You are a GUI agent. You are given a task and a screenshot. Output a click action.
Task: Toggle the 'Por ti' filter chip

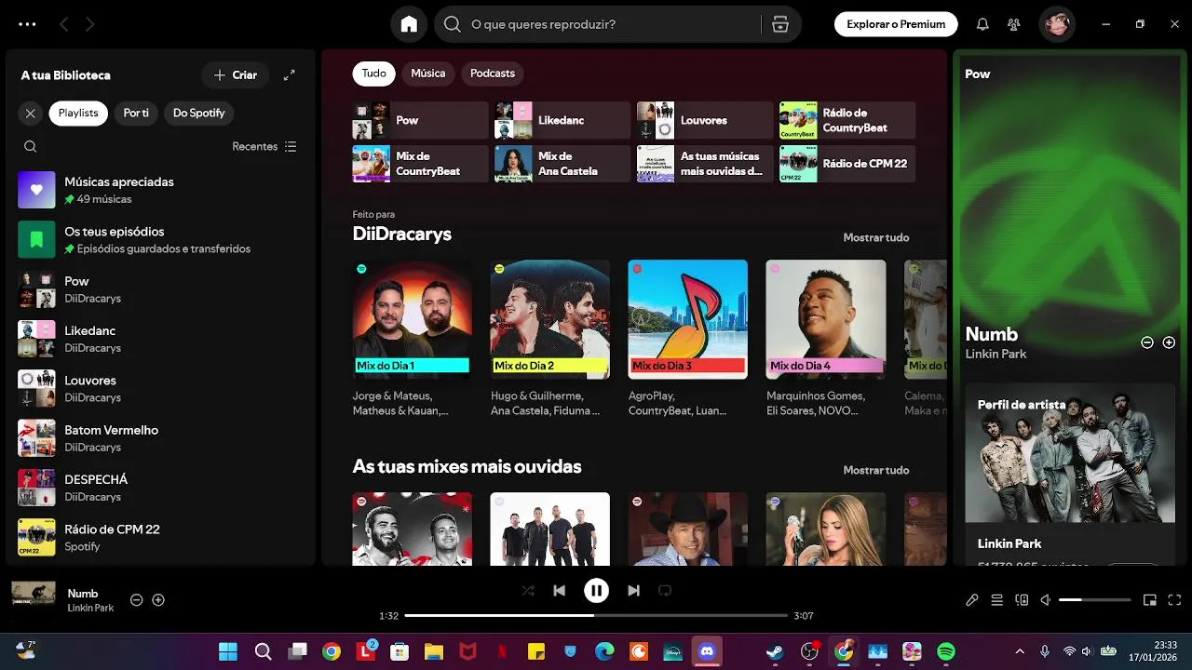(136, 113)
